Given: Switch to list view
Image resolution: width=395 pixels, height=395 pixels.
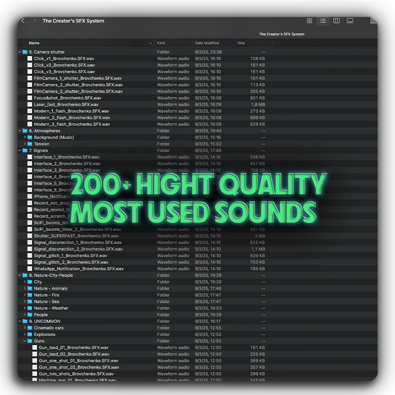Looking at the screenshot, I should click(323, 21).
